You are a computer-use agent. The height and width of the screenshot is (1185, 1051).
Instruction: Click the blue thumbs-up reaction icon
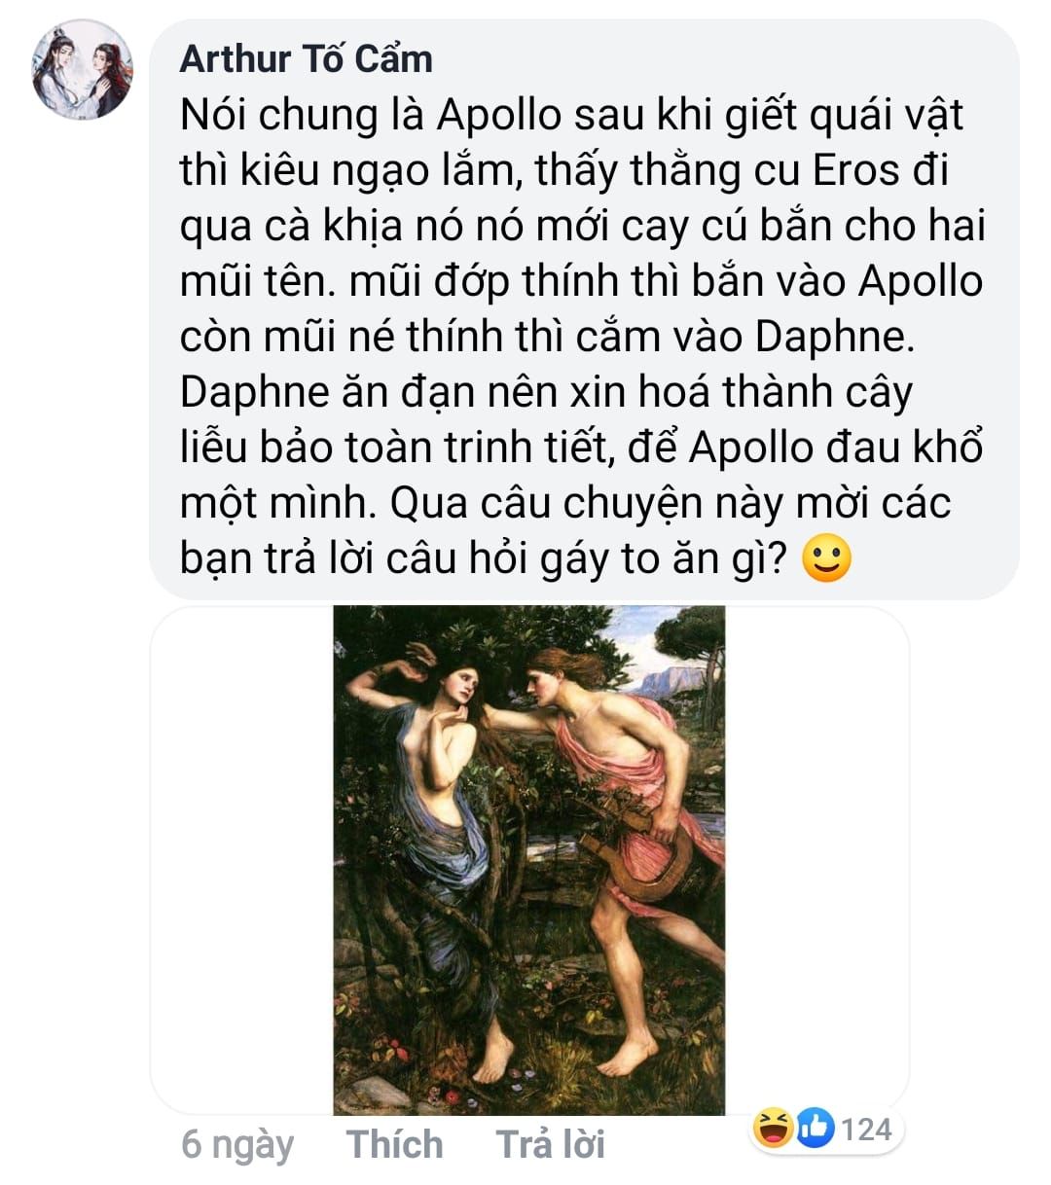tap(815, 1129)
